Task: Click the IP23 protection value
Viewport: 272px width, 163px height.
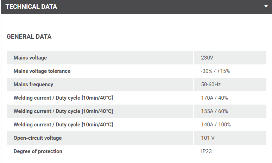Action: pos(207,151)
